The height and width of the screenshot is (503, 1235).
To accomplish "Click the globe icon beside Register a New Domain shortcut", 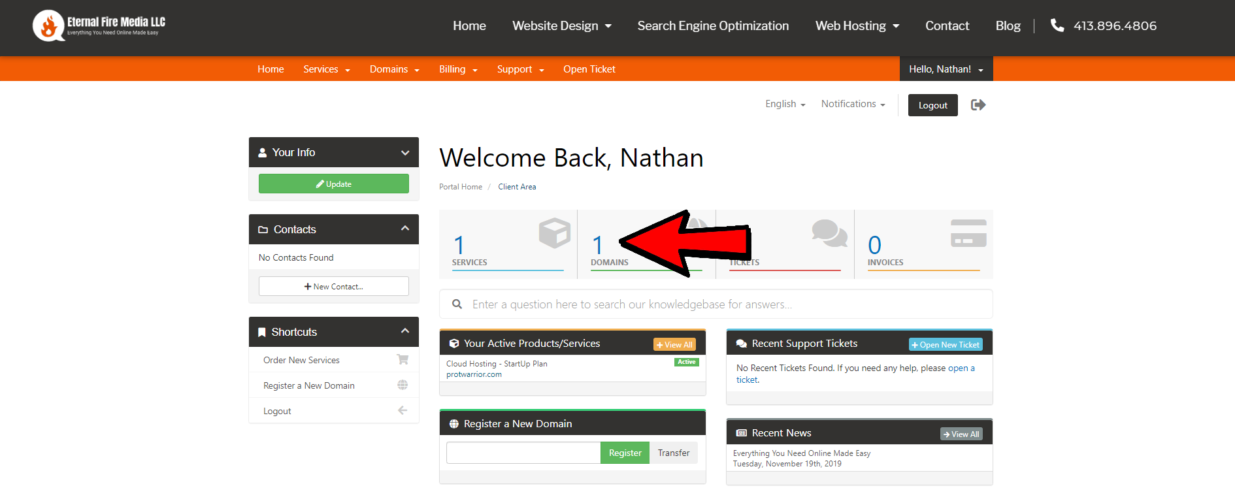I will tap(403, 385).
